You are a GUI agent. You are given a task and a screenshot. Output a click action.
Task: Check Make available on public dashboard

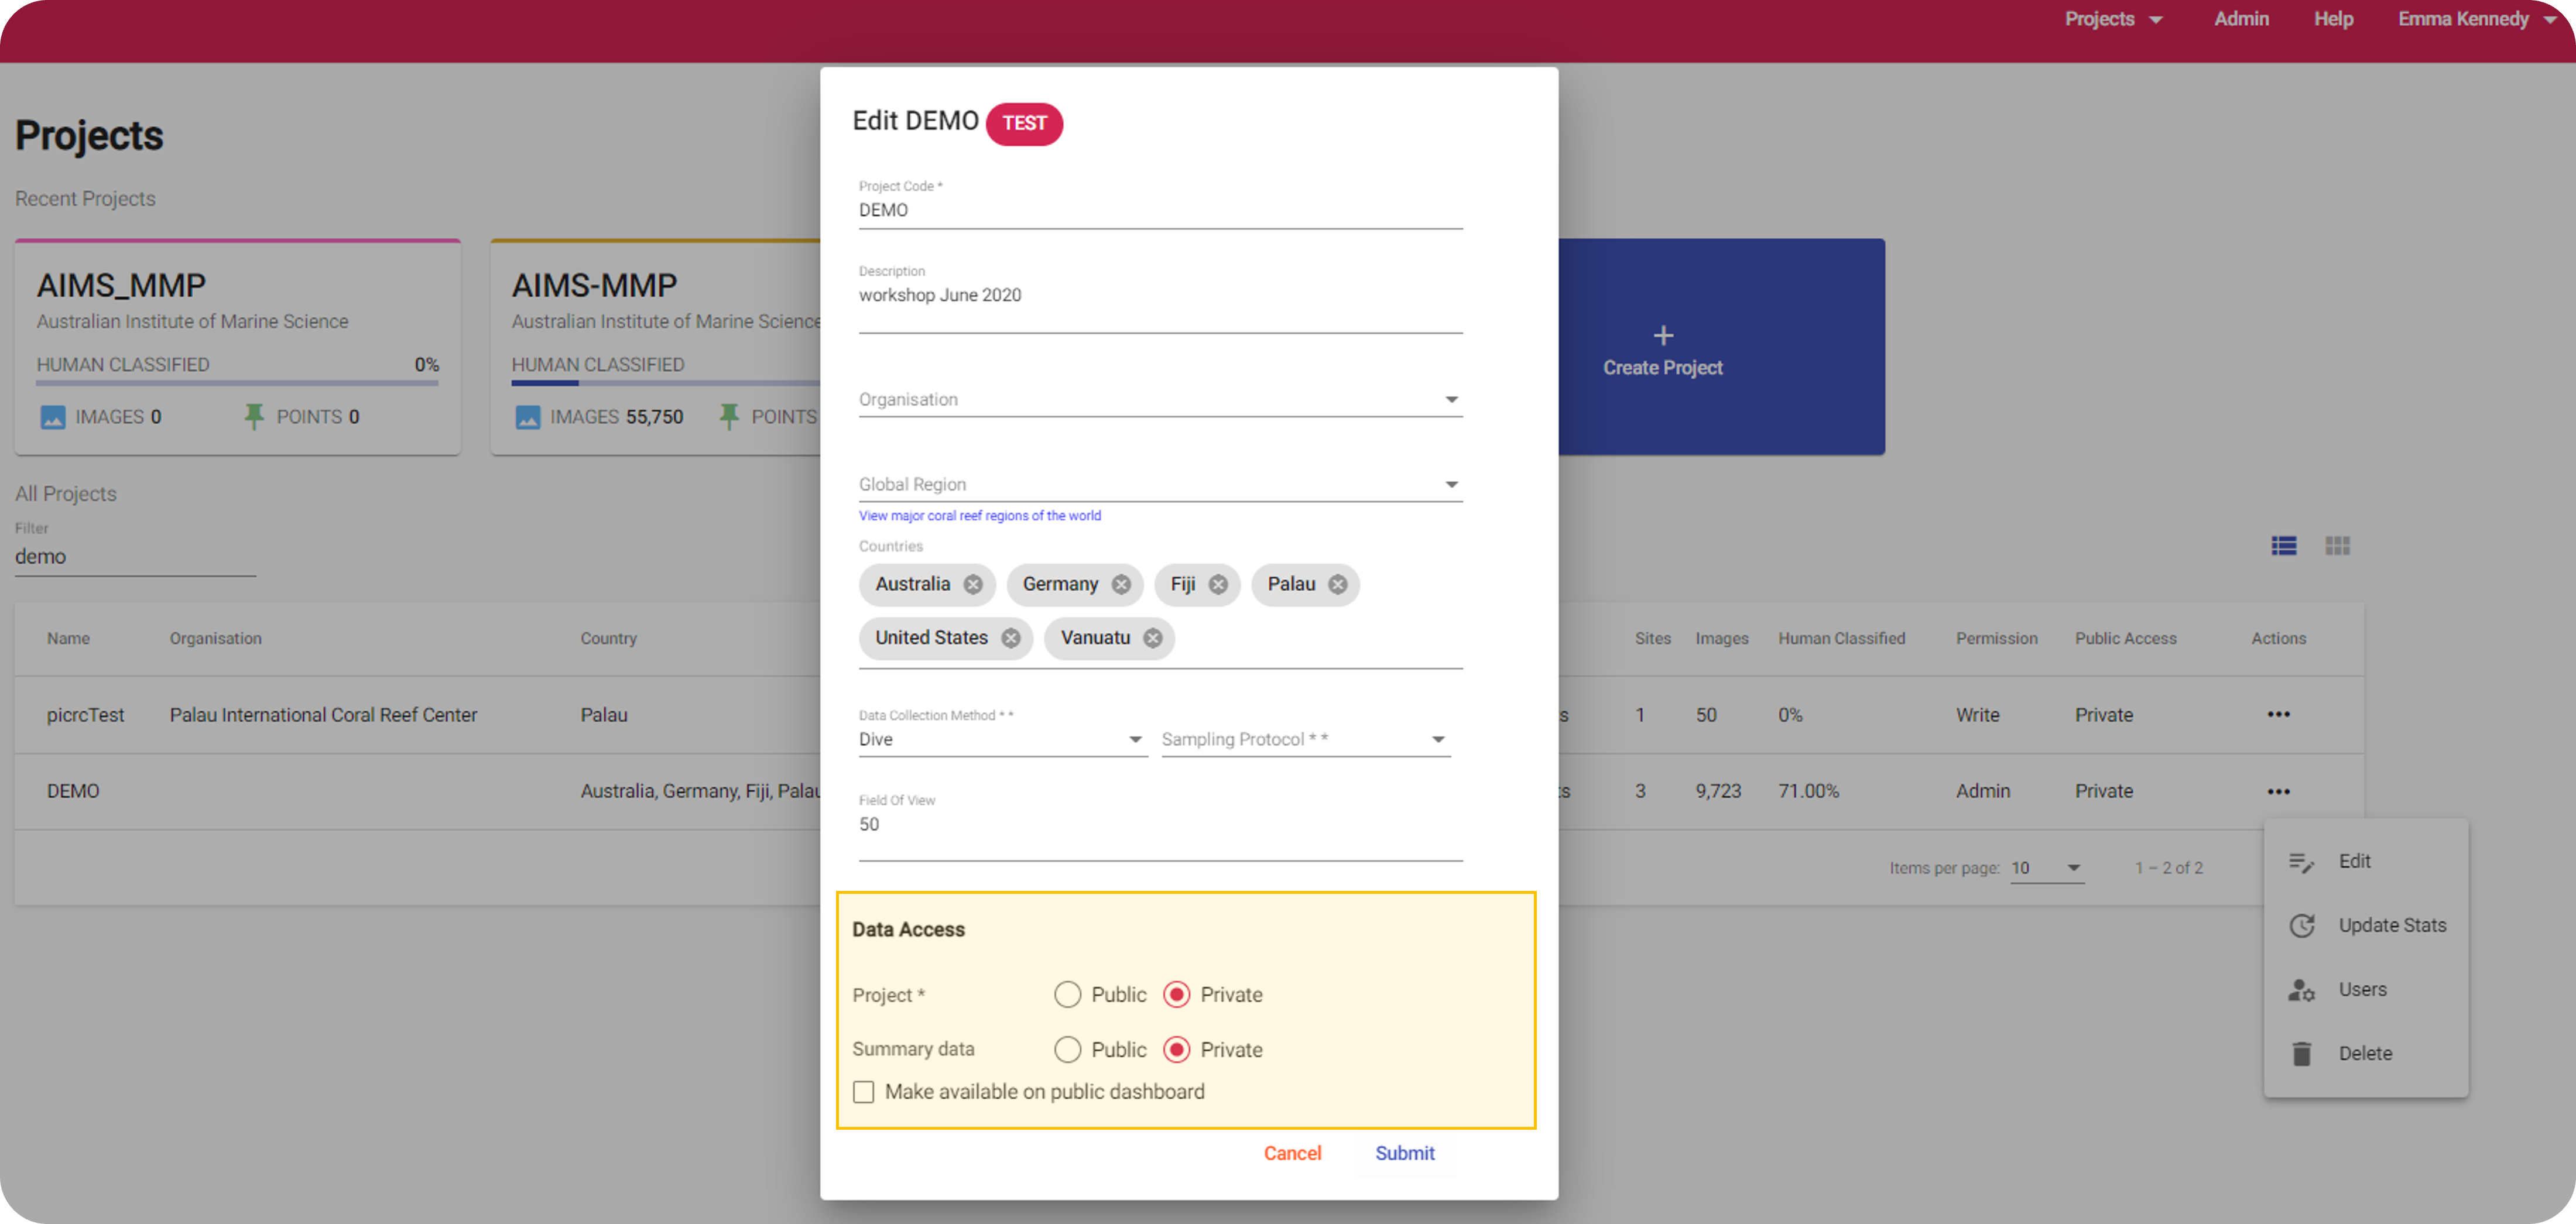point(863,1091)
